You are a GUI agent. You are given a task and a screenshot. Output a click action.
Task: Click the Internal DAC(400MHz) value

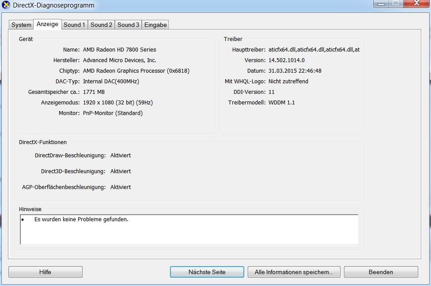pyautogui.click(x=111, y=81)
